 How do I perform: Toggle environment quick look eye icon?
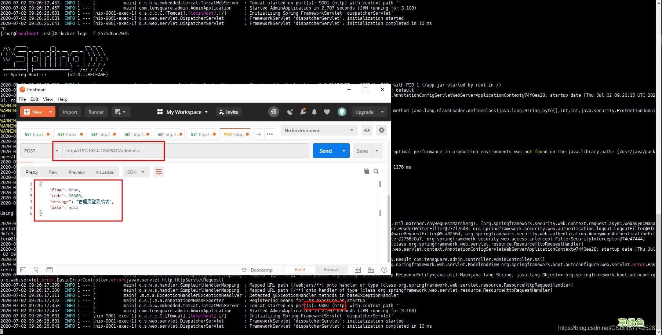367,130
